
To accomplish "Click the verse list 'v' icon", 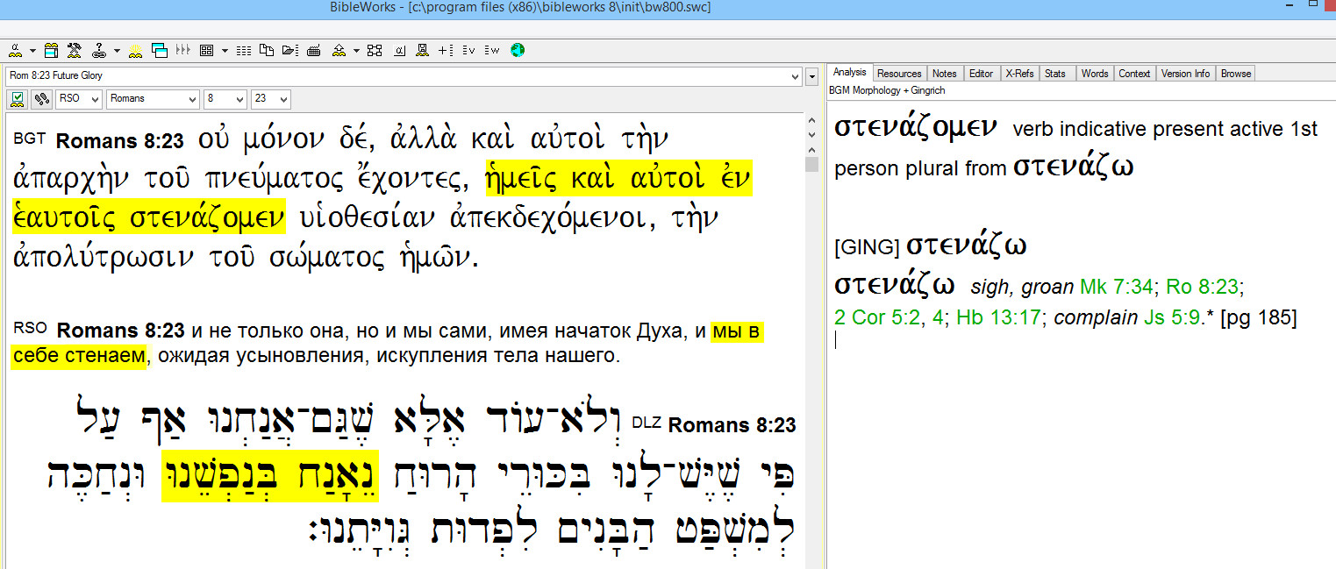I will tap(468, 50).
